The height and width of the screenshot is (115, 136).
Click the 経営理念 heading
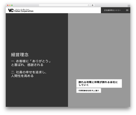click(x=20, y=55)
